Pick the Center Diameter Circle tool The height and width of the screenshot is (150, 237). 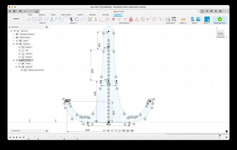pos(40,19)
